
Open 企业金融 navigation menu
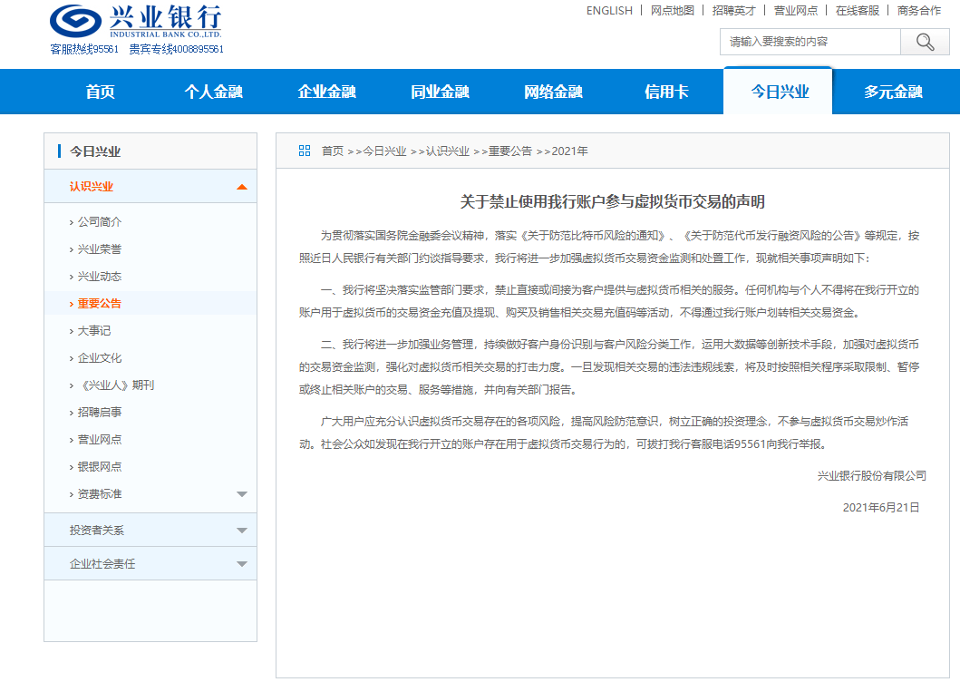click(x=327, y=92)
